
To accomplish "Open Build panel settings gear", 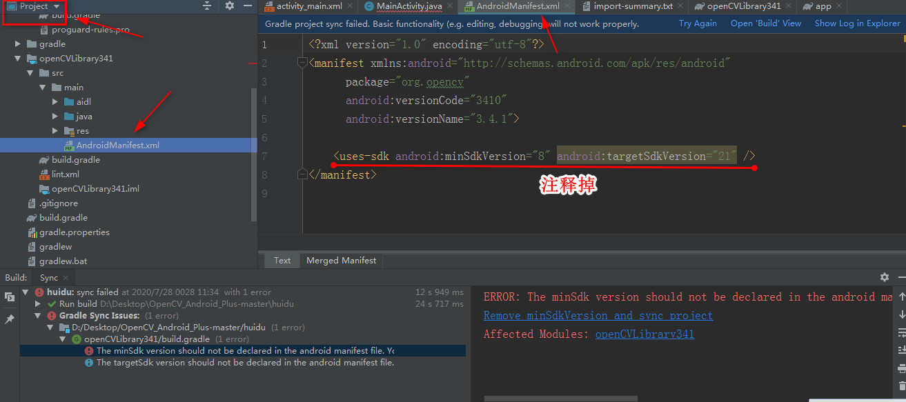I will point(884,276).
